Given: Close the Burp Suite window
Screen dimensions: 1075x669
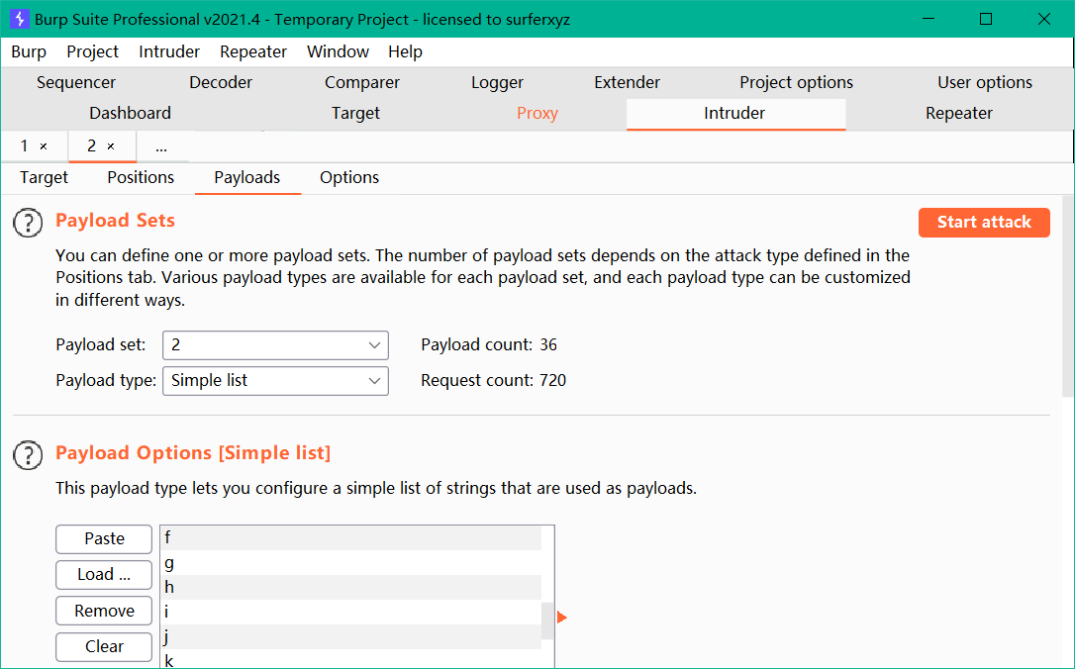Looking at the screenshot, I should [1044, 19].
